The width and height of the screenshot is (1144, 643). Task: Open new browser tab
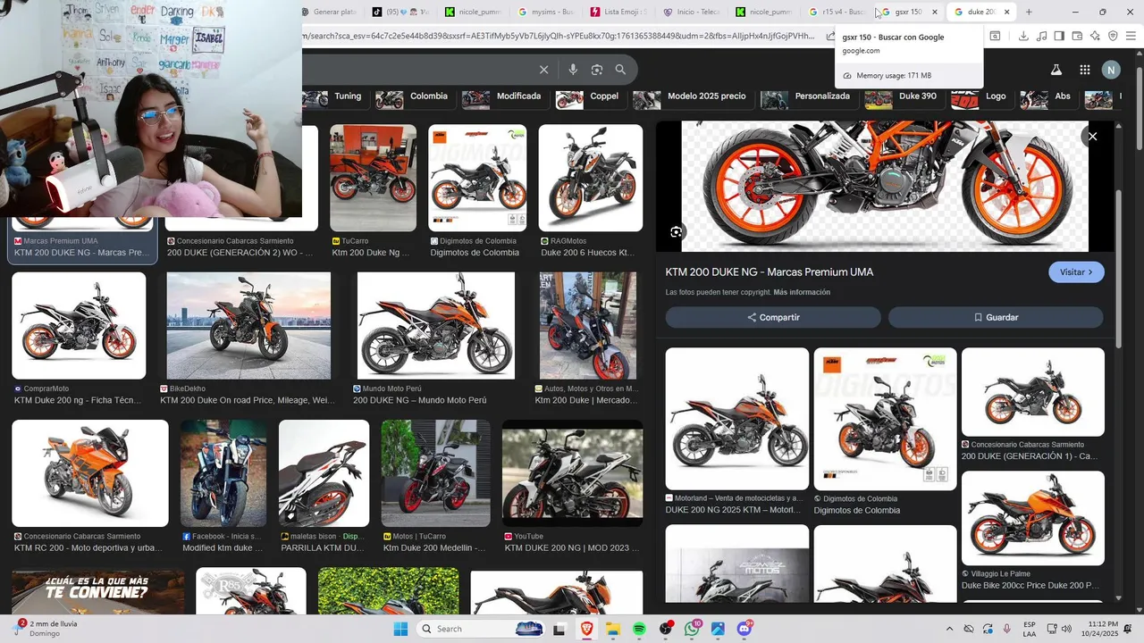tap(1029, 12)
